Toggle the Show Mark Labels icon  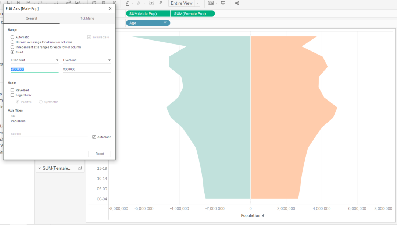151,3
